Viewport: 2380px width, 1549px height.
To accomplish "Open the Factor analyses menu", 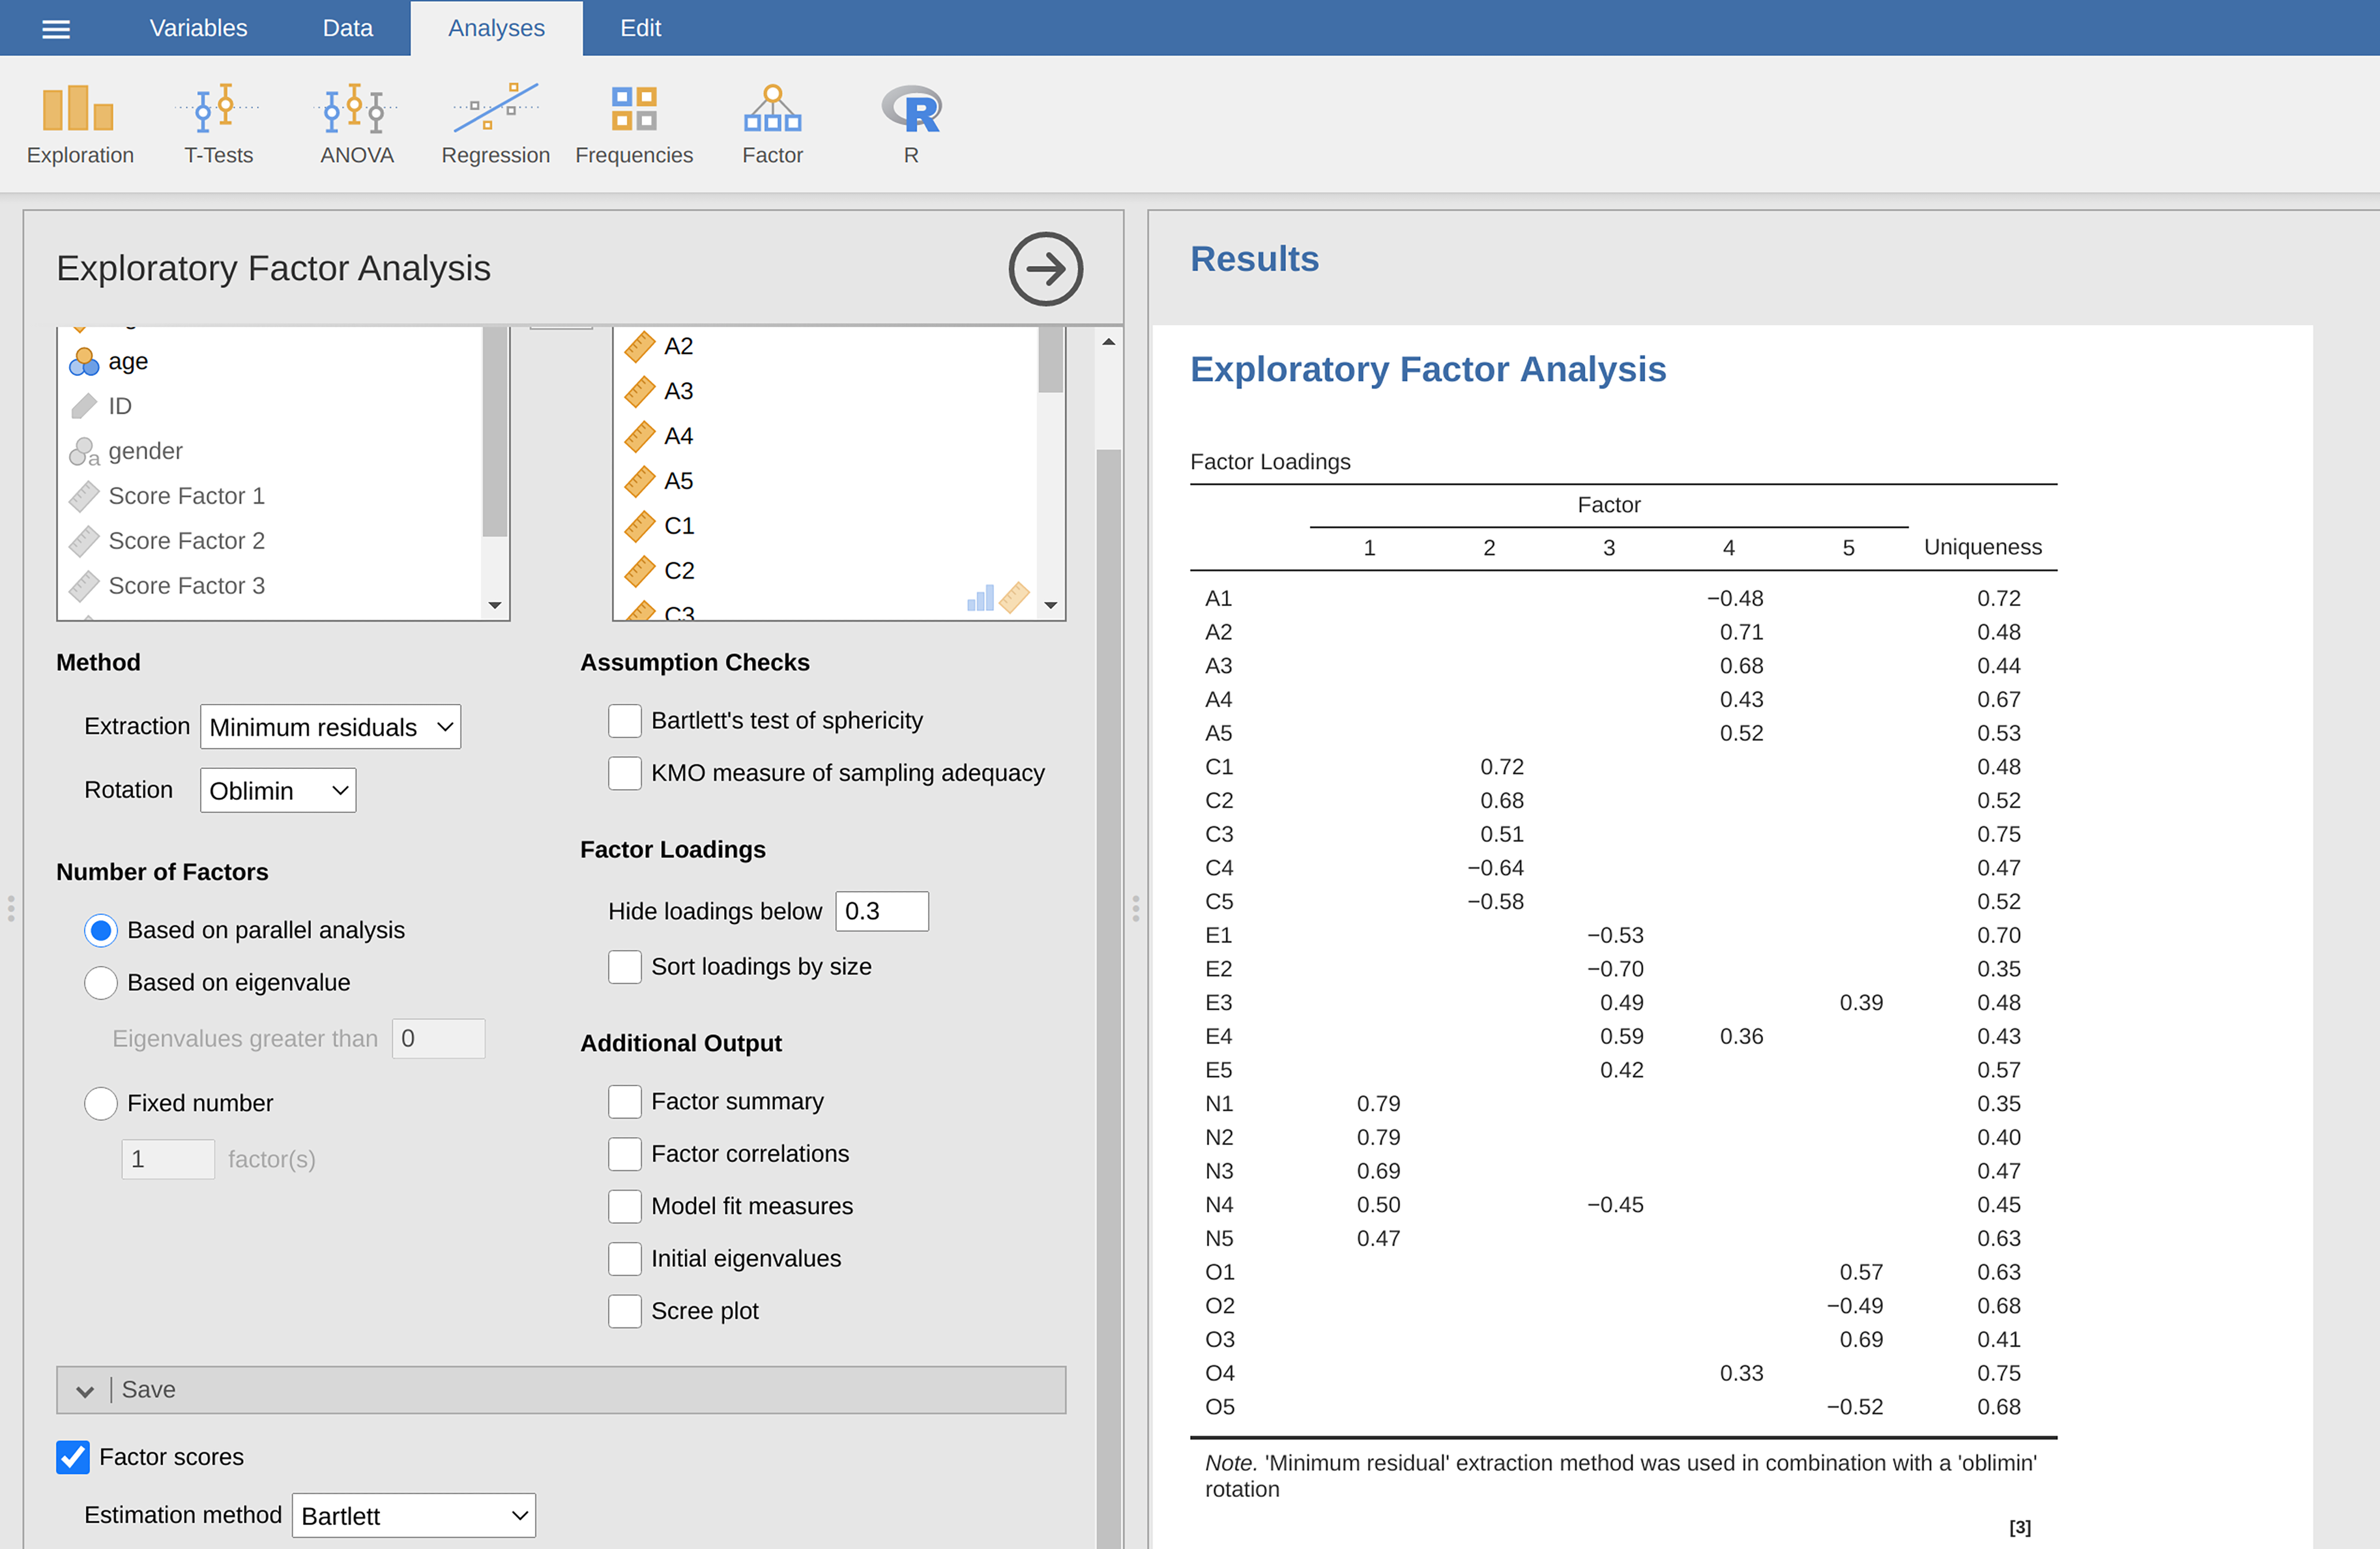I will [x=772, y=125].
